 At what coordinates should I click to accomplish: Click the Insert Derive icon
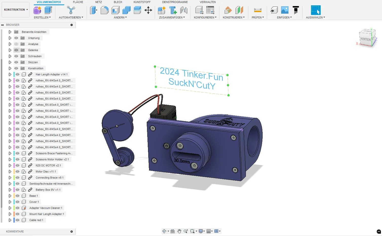(x=274, y=10)
